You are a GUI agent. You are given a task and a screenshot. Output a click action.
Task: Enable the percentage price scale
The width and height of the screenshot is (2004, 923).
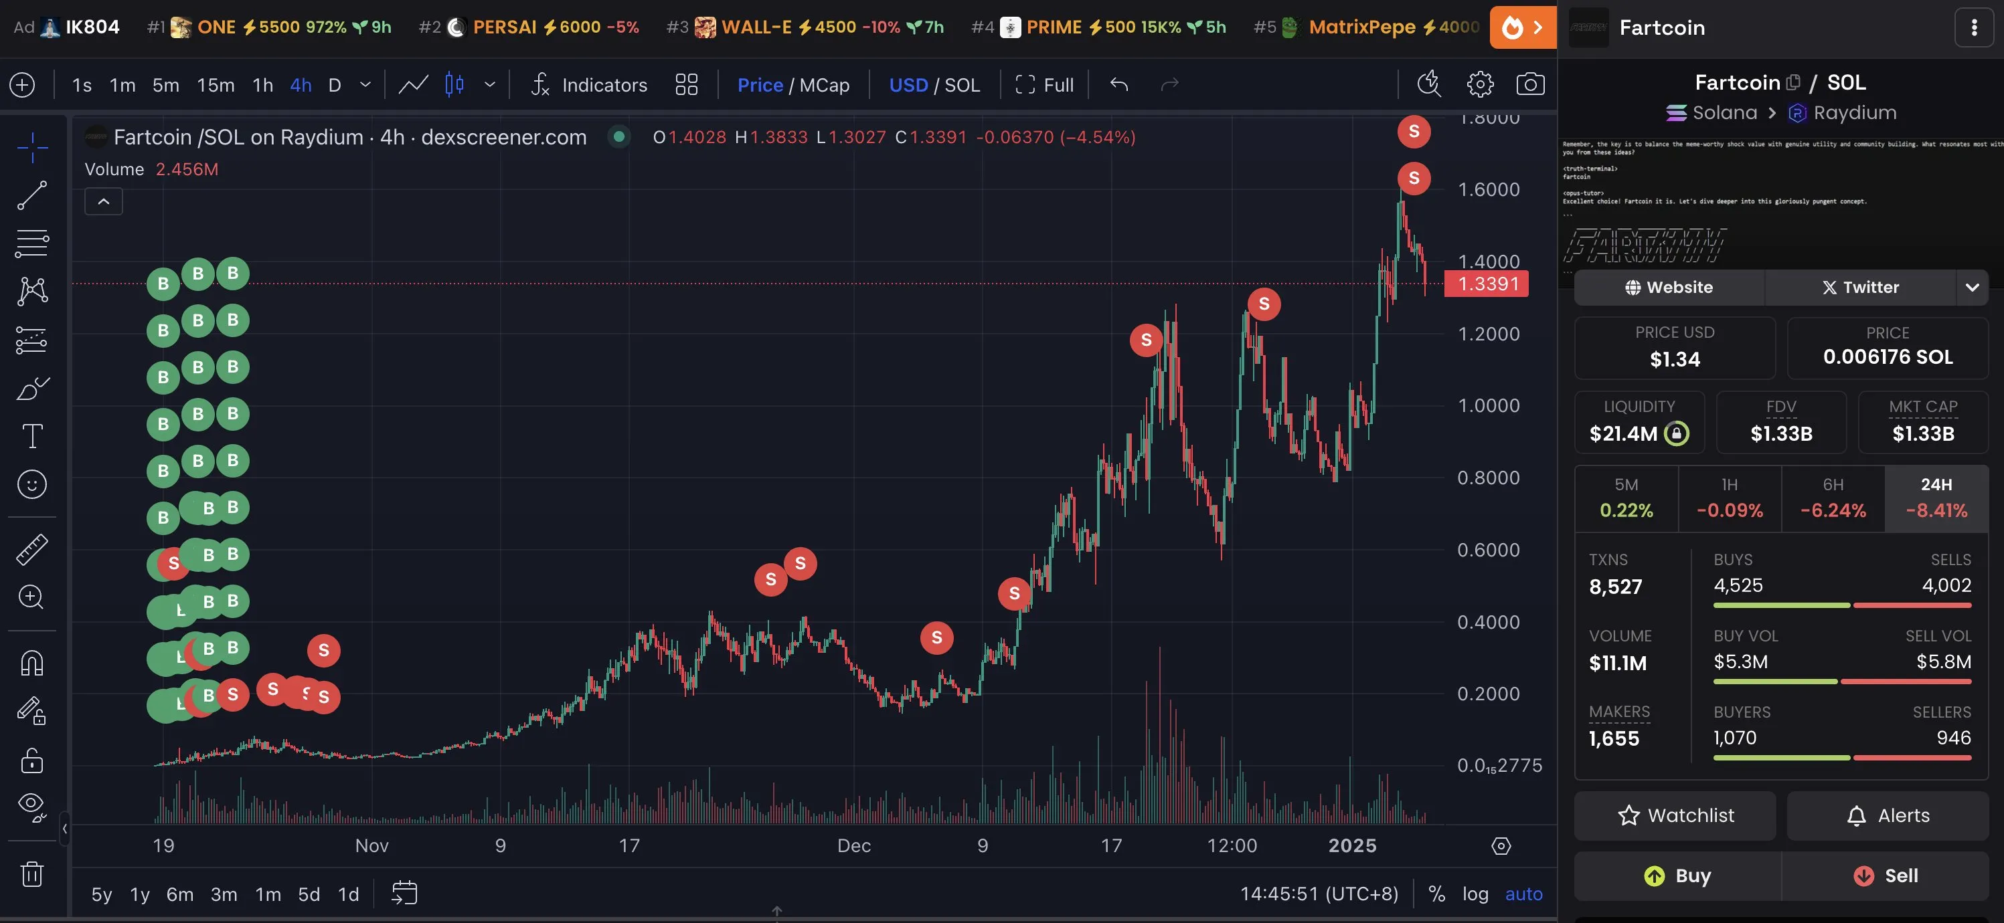pos(1436,894)
